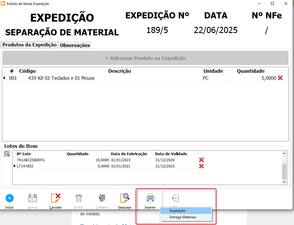
Task: Delete lot LT147852 using red X
Action: (201, 166)
